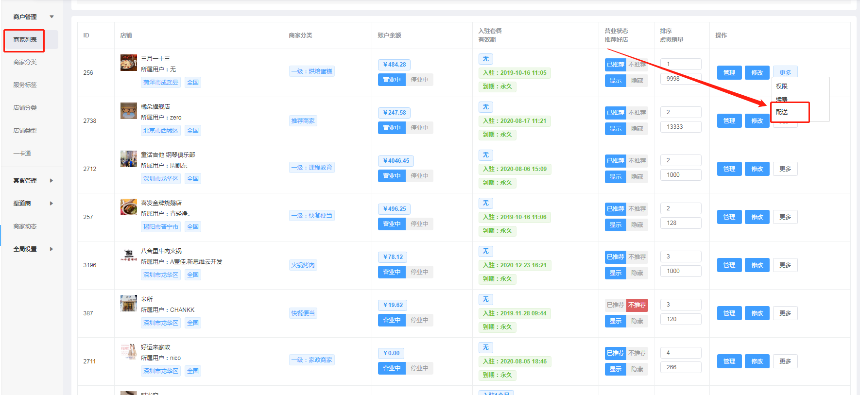Click 推荐商家 category tag
The image size is (860, 395).
point(303,121)
